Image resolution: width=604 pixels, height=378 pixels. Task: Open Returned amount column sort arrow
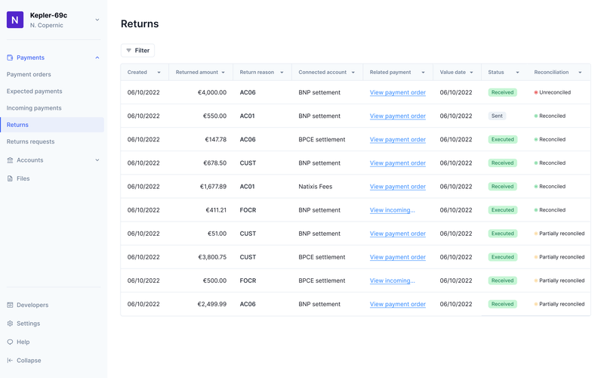(x=223, y=73)
